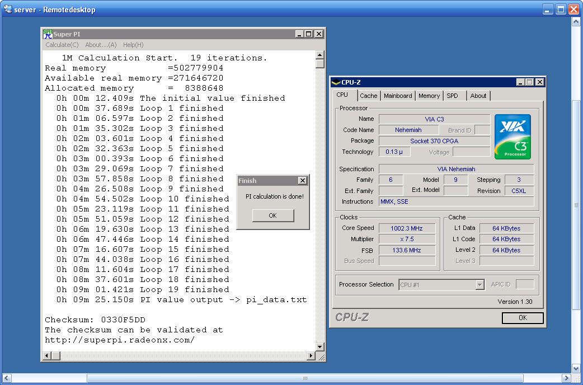Switch to the Mainboard tab in CPU-Z
583x385 pixels.
coord(398,96)
